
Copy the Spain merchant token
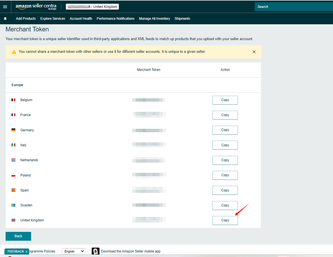225,190
